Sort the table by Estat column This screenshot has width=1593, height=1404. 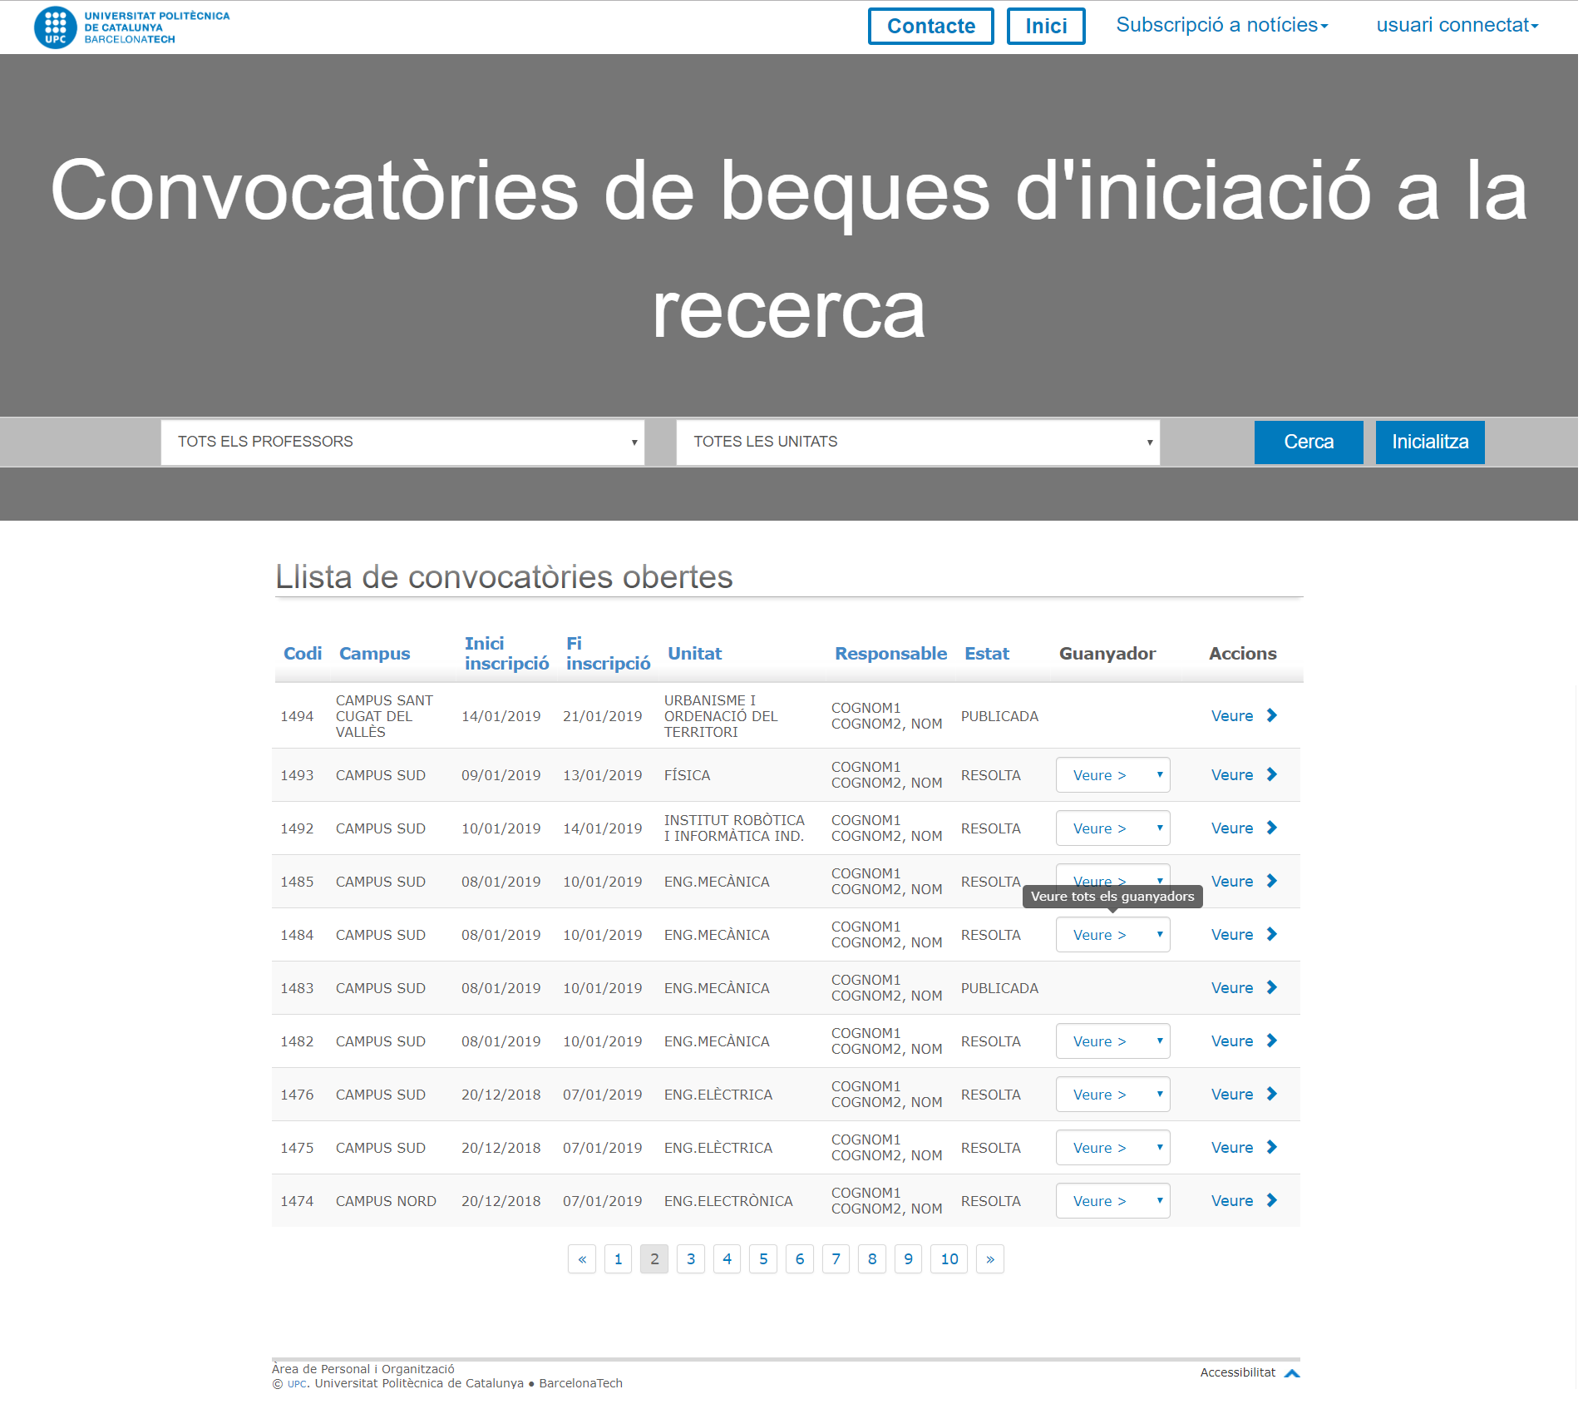(x=986, y=654)
